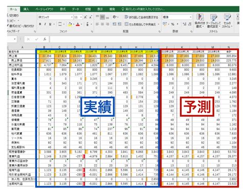Toggle italic formatting
Image resolution: width=243 pixels, height=191 pixels.
[x=45, y=24]
